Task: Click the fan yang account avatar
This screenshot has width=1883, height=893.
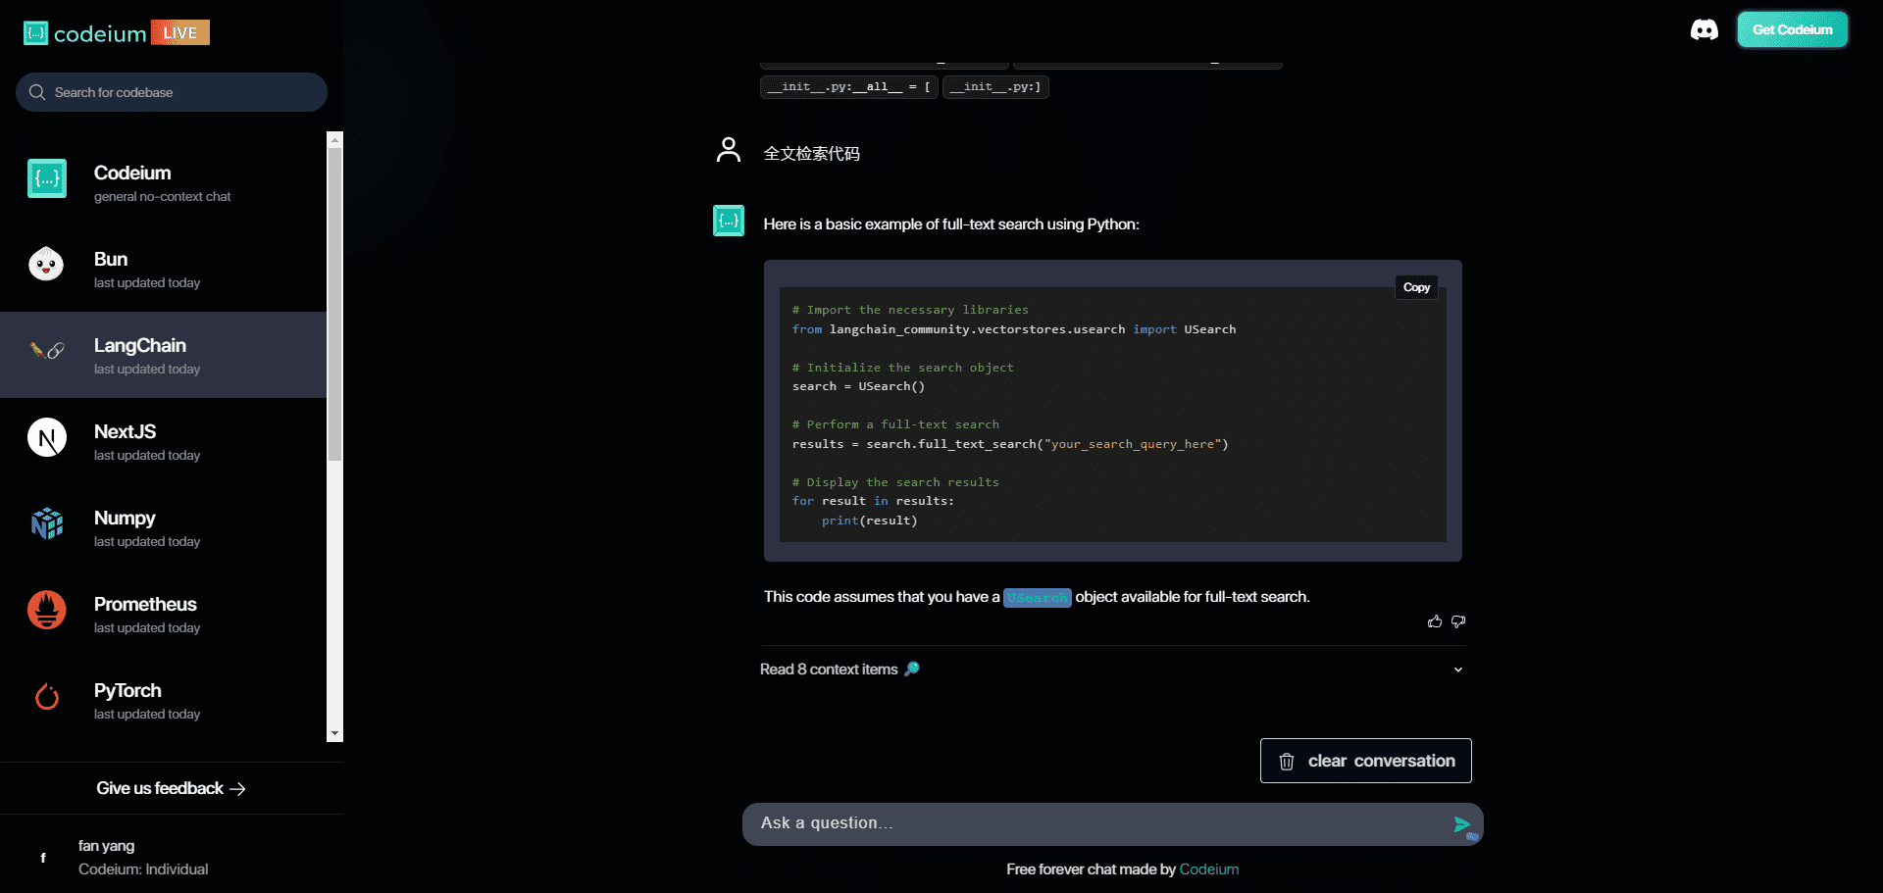Action: (42, 858)
